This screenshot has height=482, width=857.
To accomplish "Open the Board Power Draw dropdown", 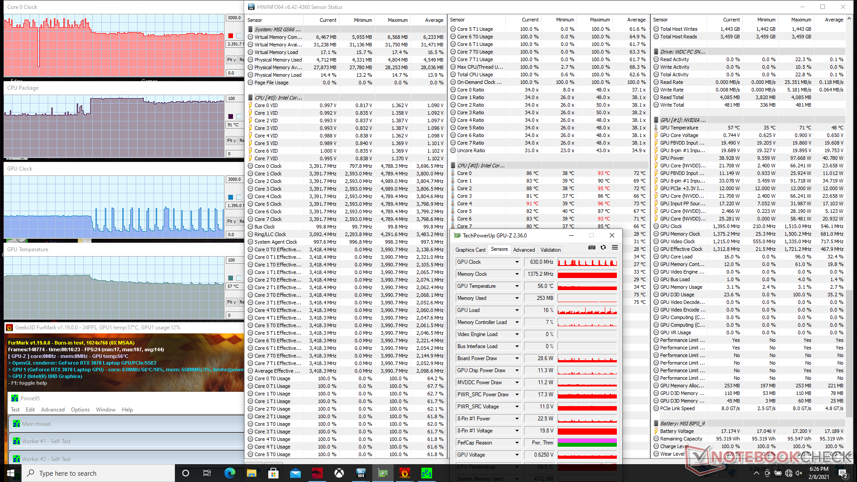I will tap(517, 358).
